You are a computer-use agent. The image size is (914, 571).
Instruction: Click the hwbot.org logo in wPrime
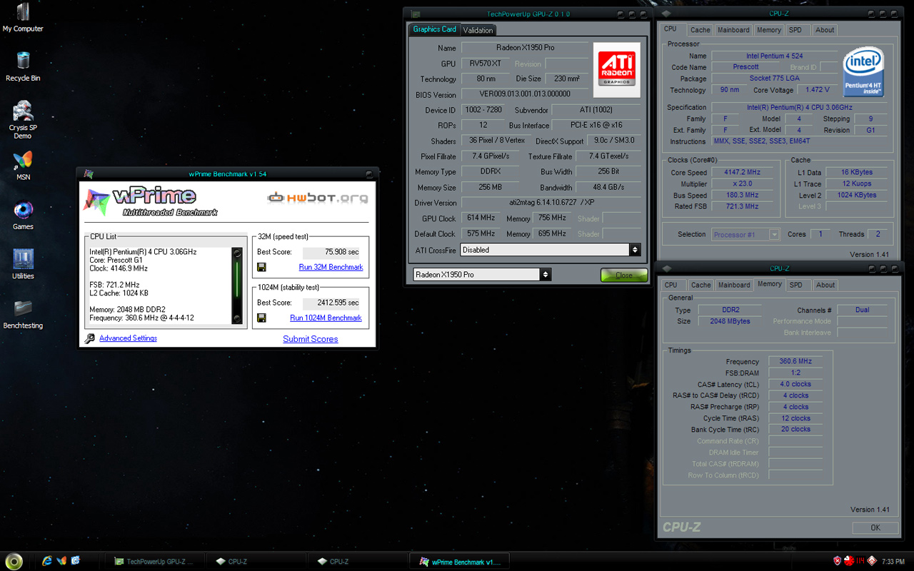[318, 198]
